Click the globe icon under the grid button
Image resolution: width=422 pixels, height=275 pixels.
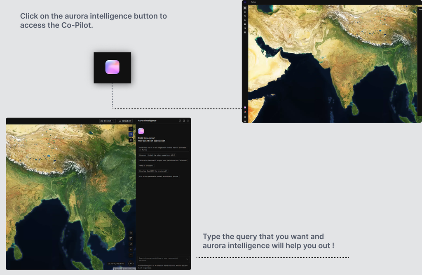[x=131, y=140]
